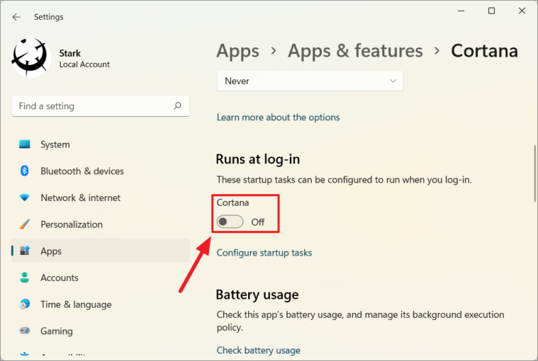Go to Apps & features breadcrumb
The height and width of the screenshot is (361, 538).
tap(355, 51)
